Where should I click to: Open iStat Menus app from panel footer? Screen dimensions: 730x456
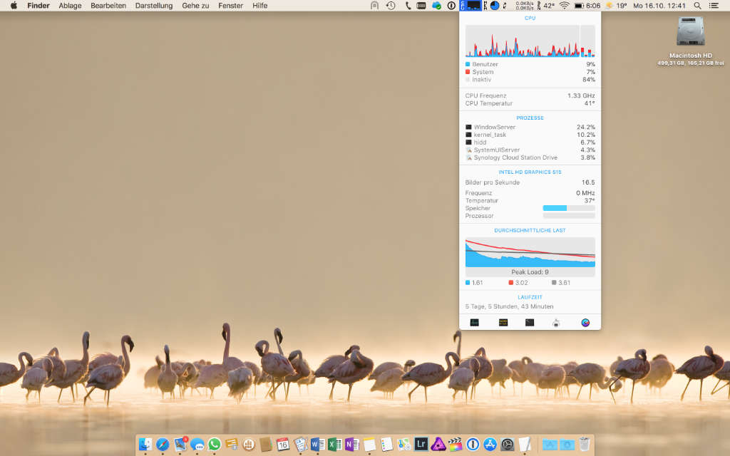585,323
